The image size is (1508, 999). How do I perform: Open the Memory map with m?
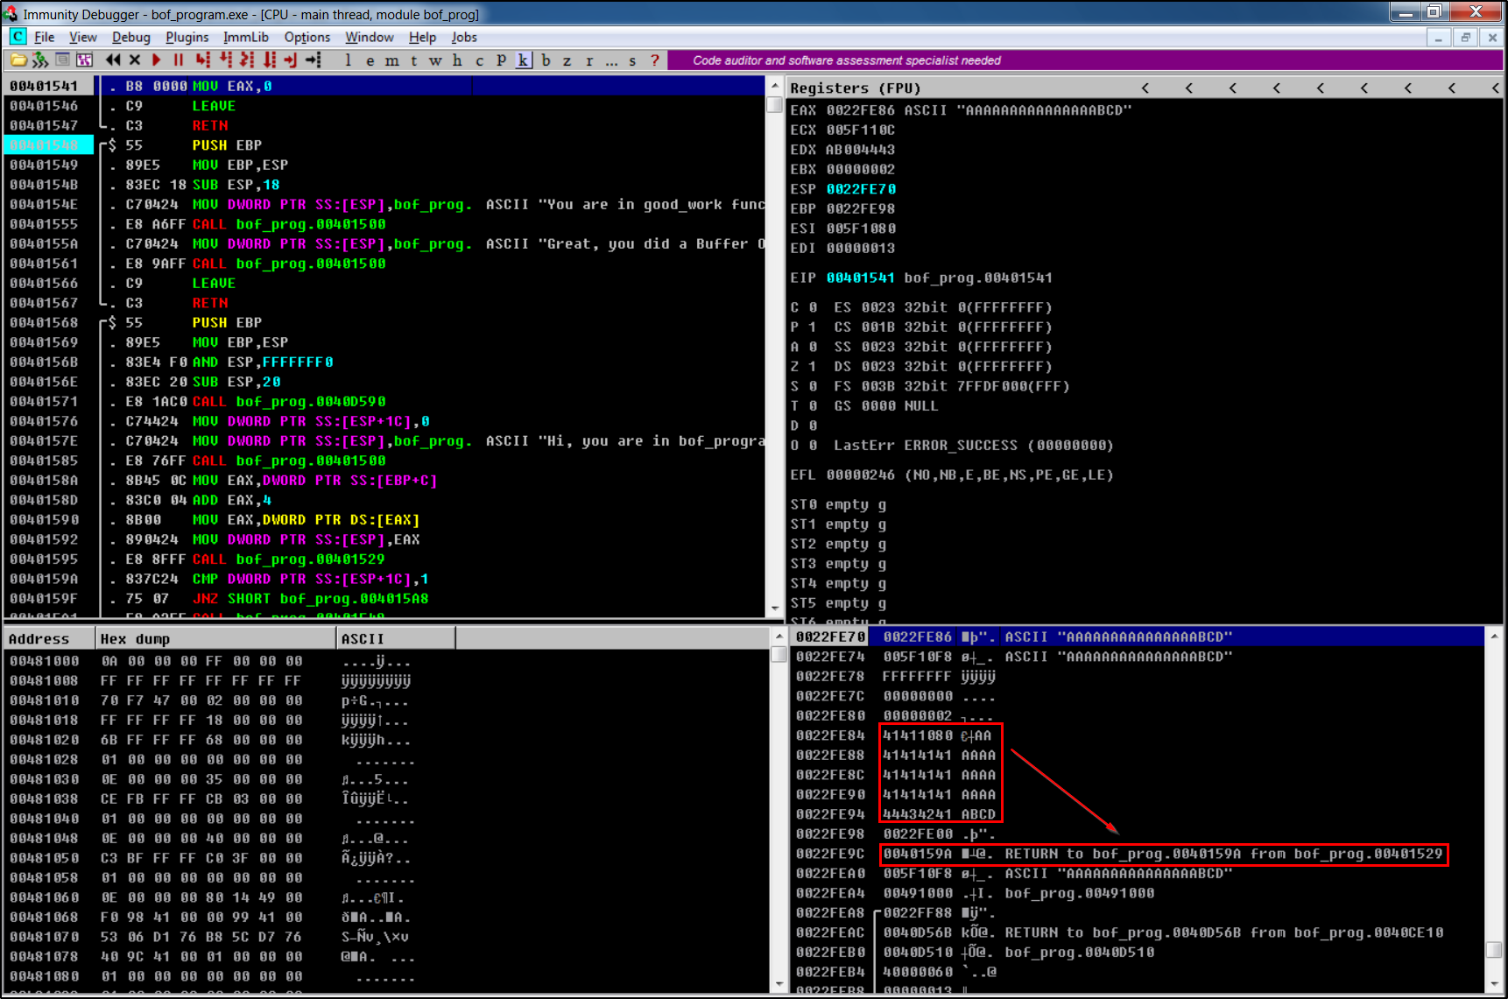pos(392,60)
